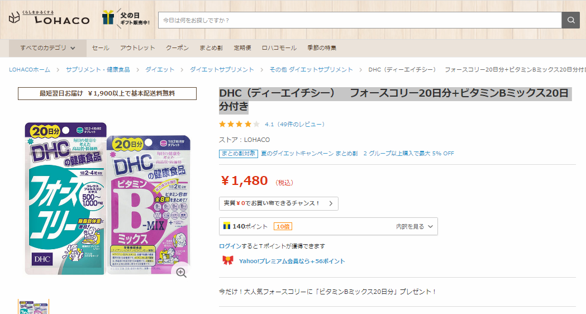Screen dimensions: 586x314
Task: Open the 実質¥0でお買い物できるチャンス button
Action: [278, 203]
